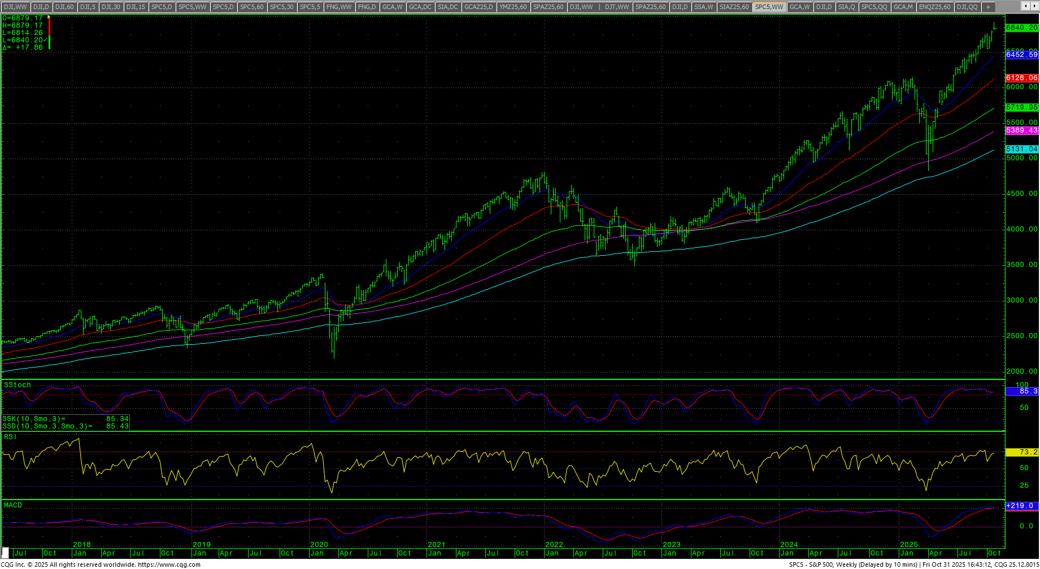Click the MACD study label
The height and width of the screenshot is (569, 1040).
[x=13, y=505]
